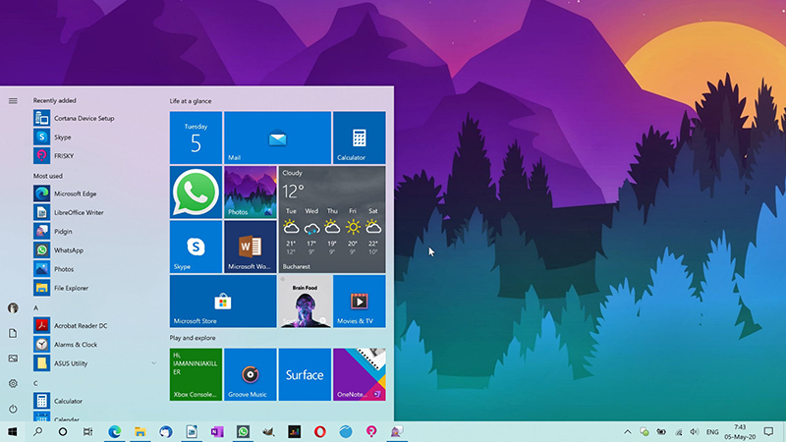Screen dimensions: 786x442
Task: Expand the Start menu hamburger navigation
Action: tap(13, 101)
